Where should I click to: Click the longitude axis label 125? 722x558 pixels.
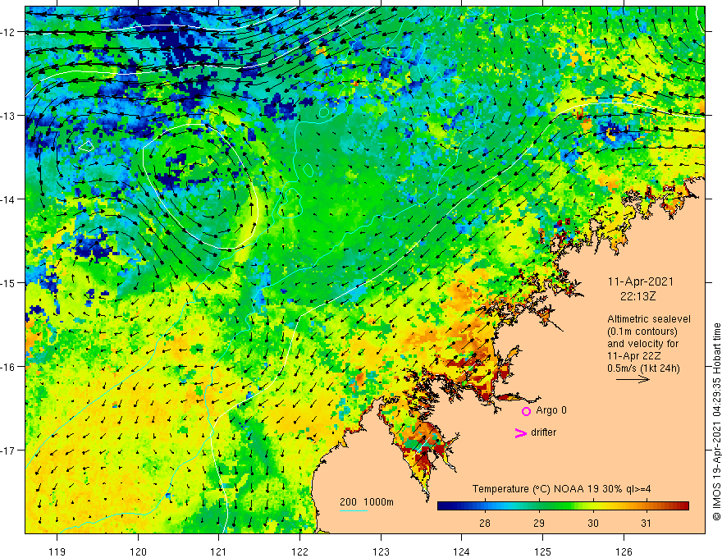click(x=542, y=551)
